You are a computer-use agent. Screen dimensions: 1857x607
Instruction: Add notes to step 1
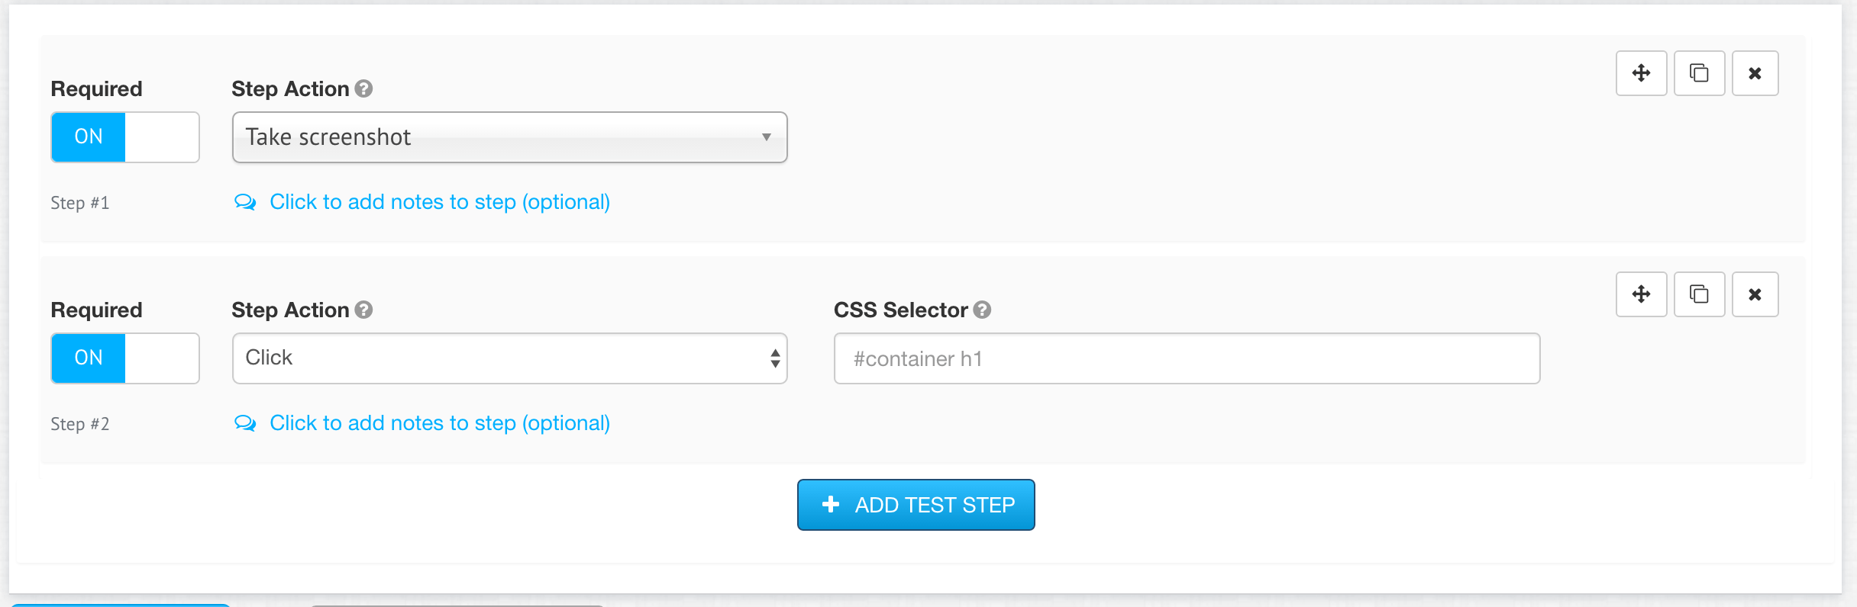[x=439, y=202]
